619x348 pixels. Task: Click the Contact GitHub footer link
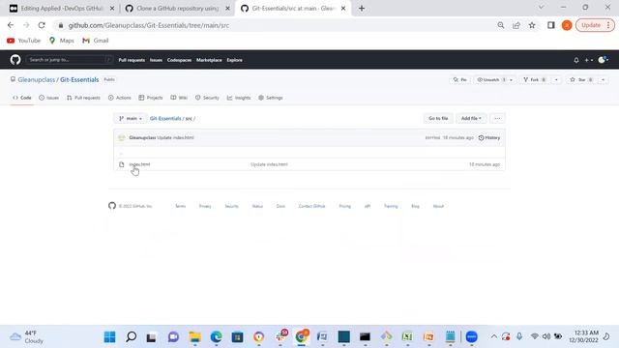click(x=311, y=206)
